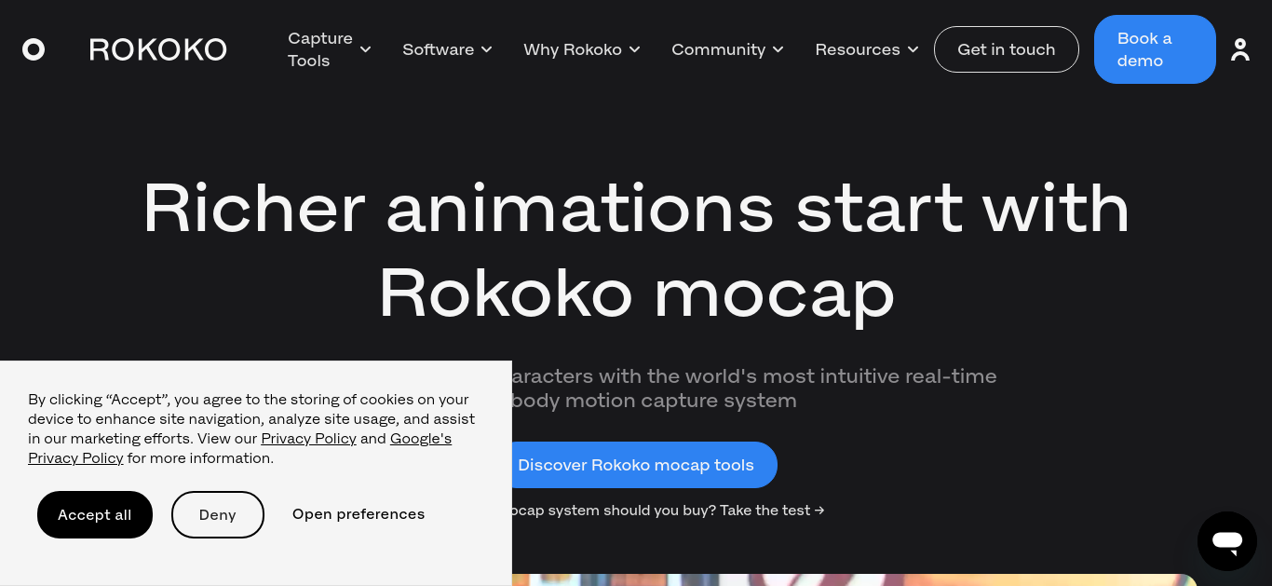The width and height of the screenshot is (1272, 586).
Task: Open cookie preferences
Action: [x=359, y=514]
